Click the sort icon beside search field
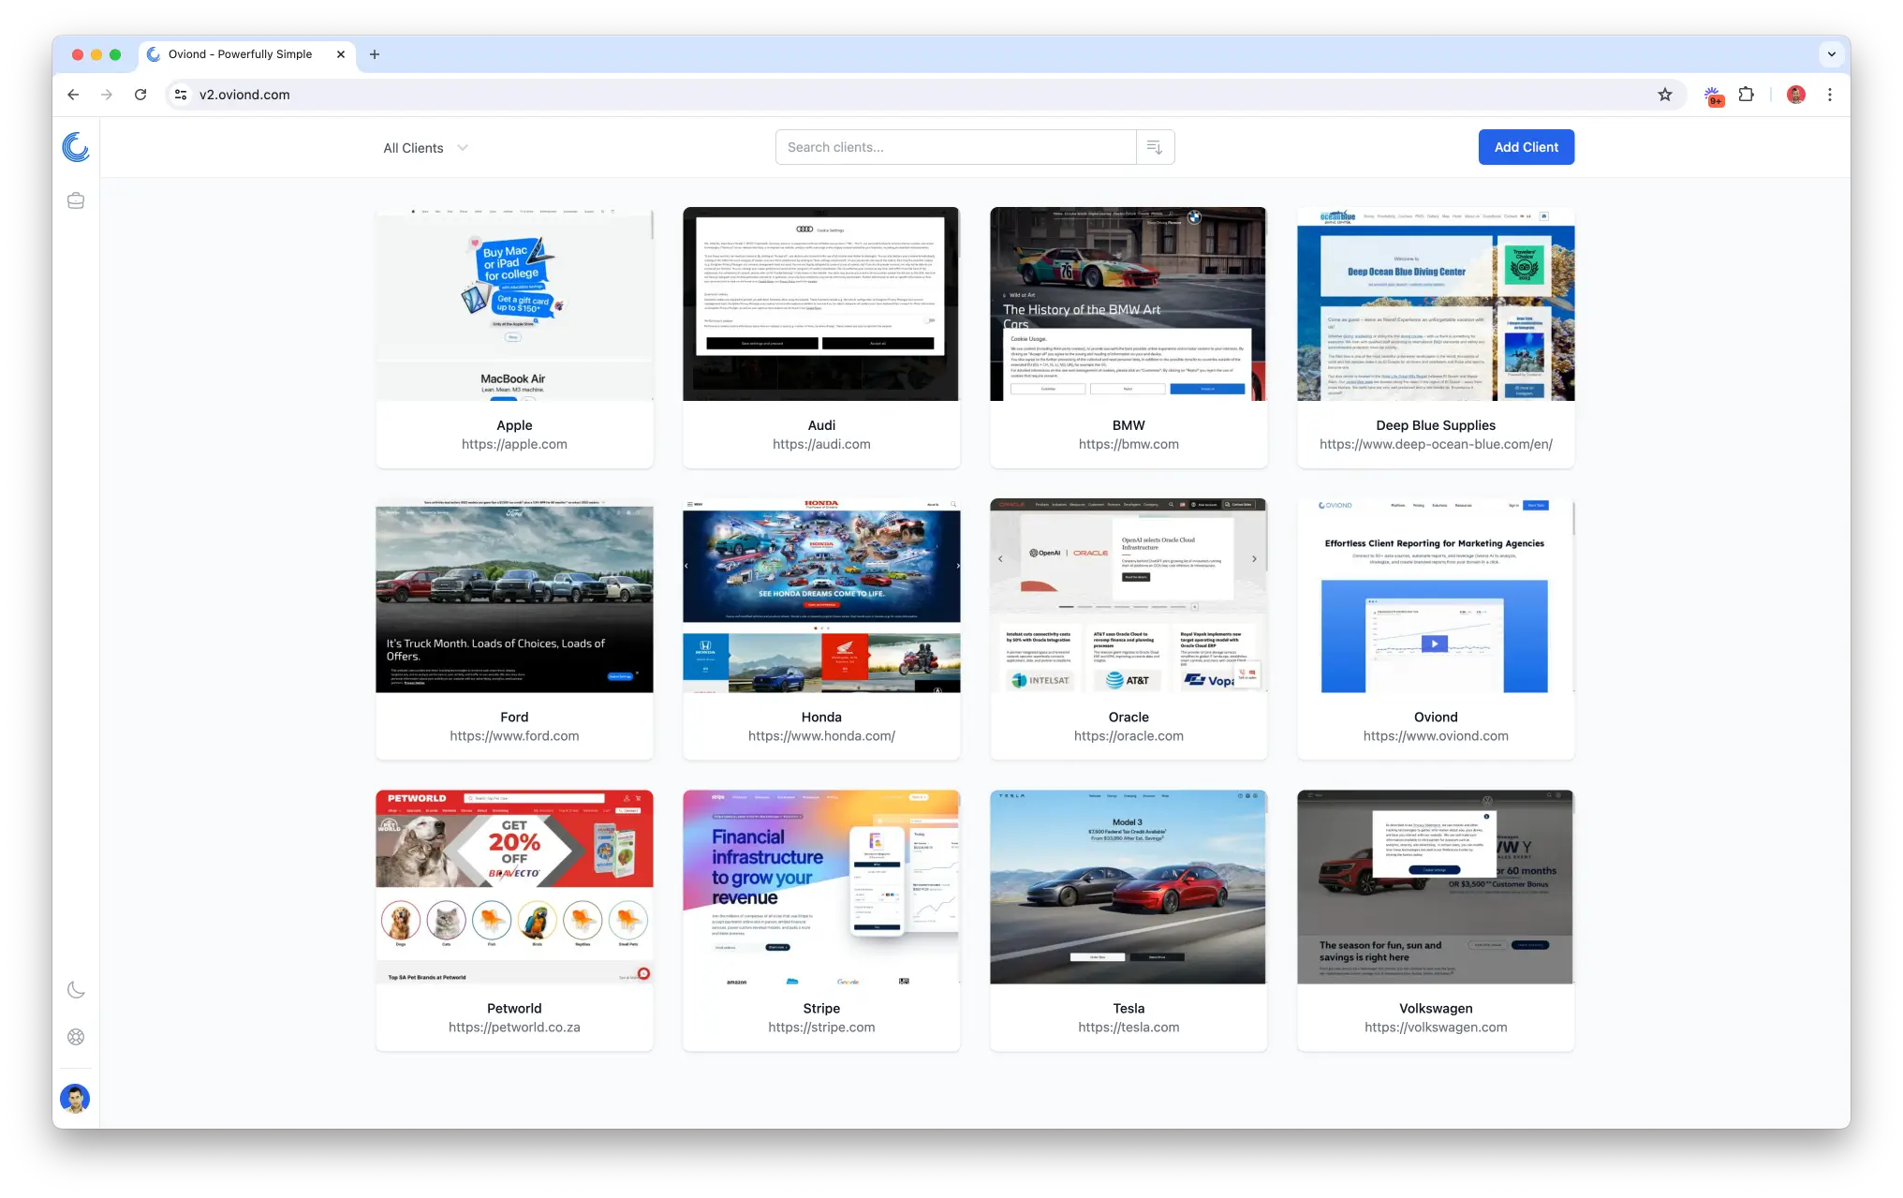 tap(1155, 147)
